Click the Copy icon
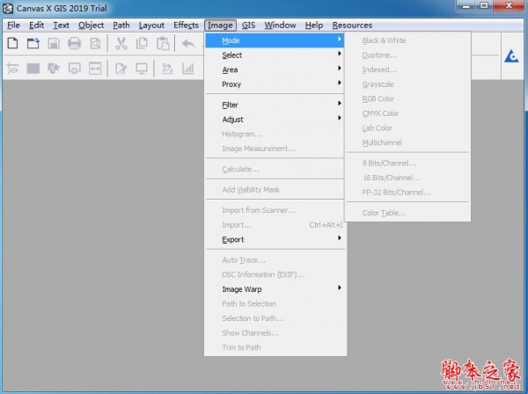Viewport: 528px width, 394px height. point(142,43)
